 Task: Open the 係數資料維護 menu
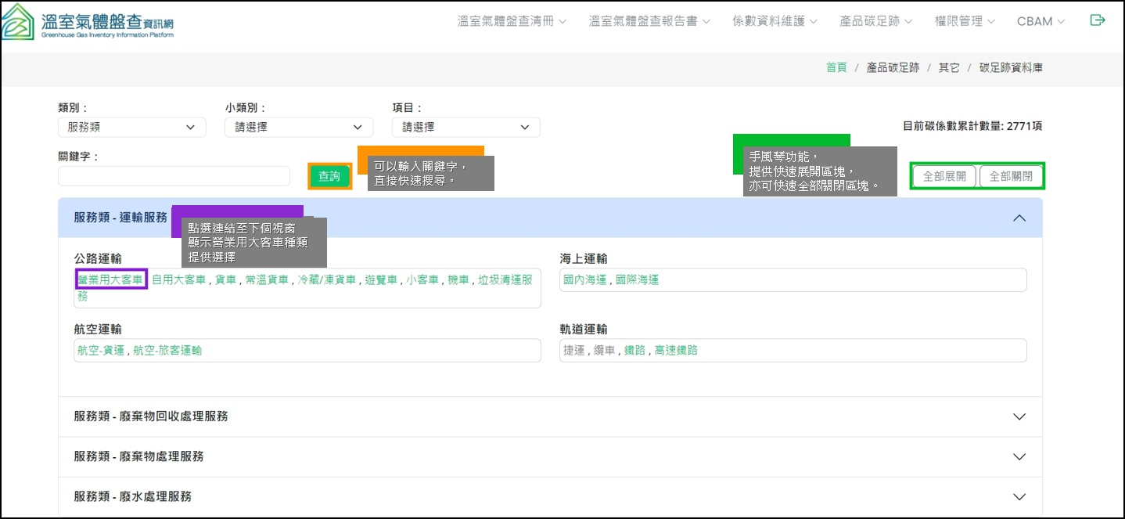pos(775,21)
